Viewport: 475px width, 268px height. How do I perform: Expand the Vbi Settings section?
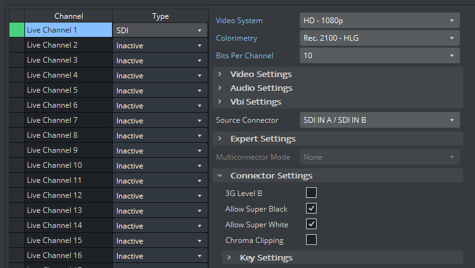coord(255,101)
